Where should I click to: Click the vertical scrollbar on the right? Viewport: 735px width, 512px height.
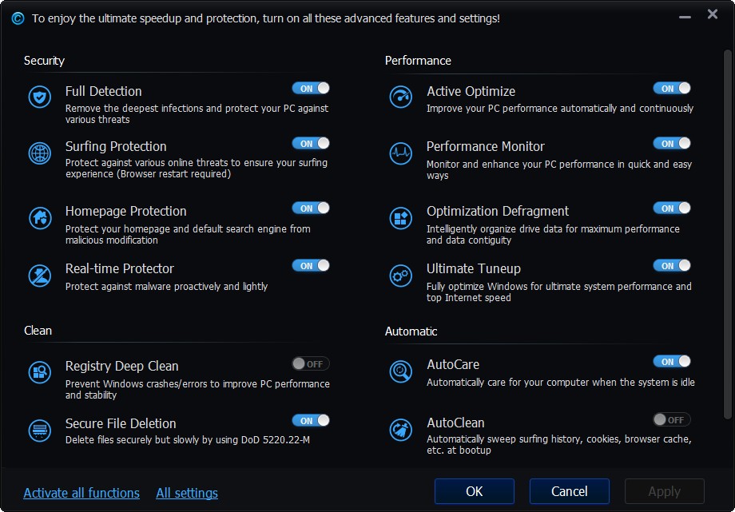[x=728, y=234]
